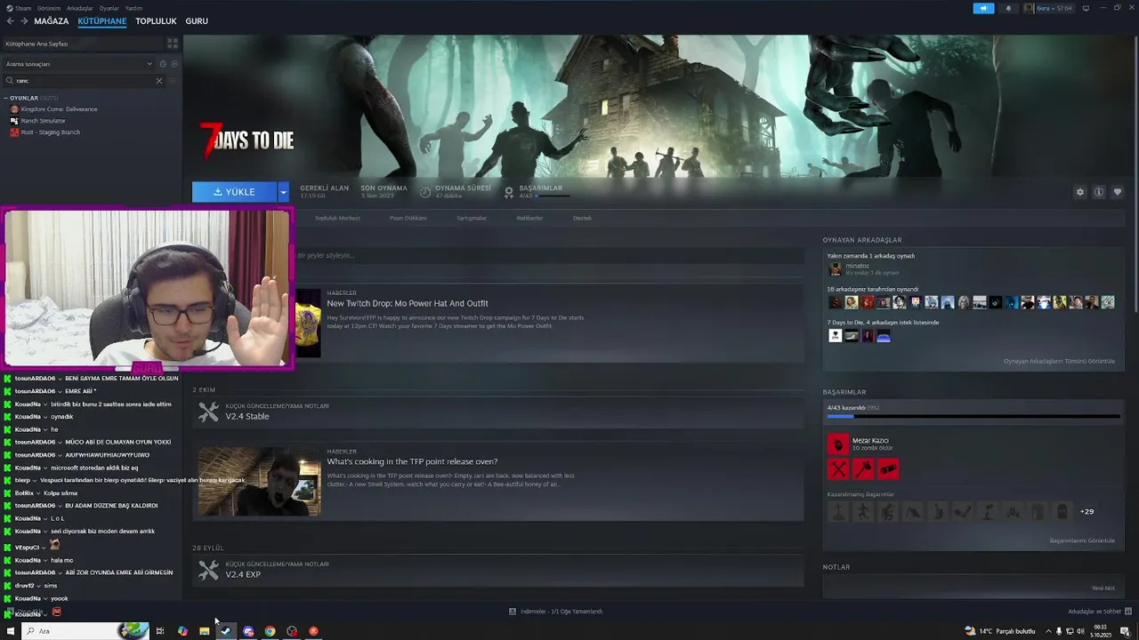Open What's cooking in TFP news

[x=412, y=461]
